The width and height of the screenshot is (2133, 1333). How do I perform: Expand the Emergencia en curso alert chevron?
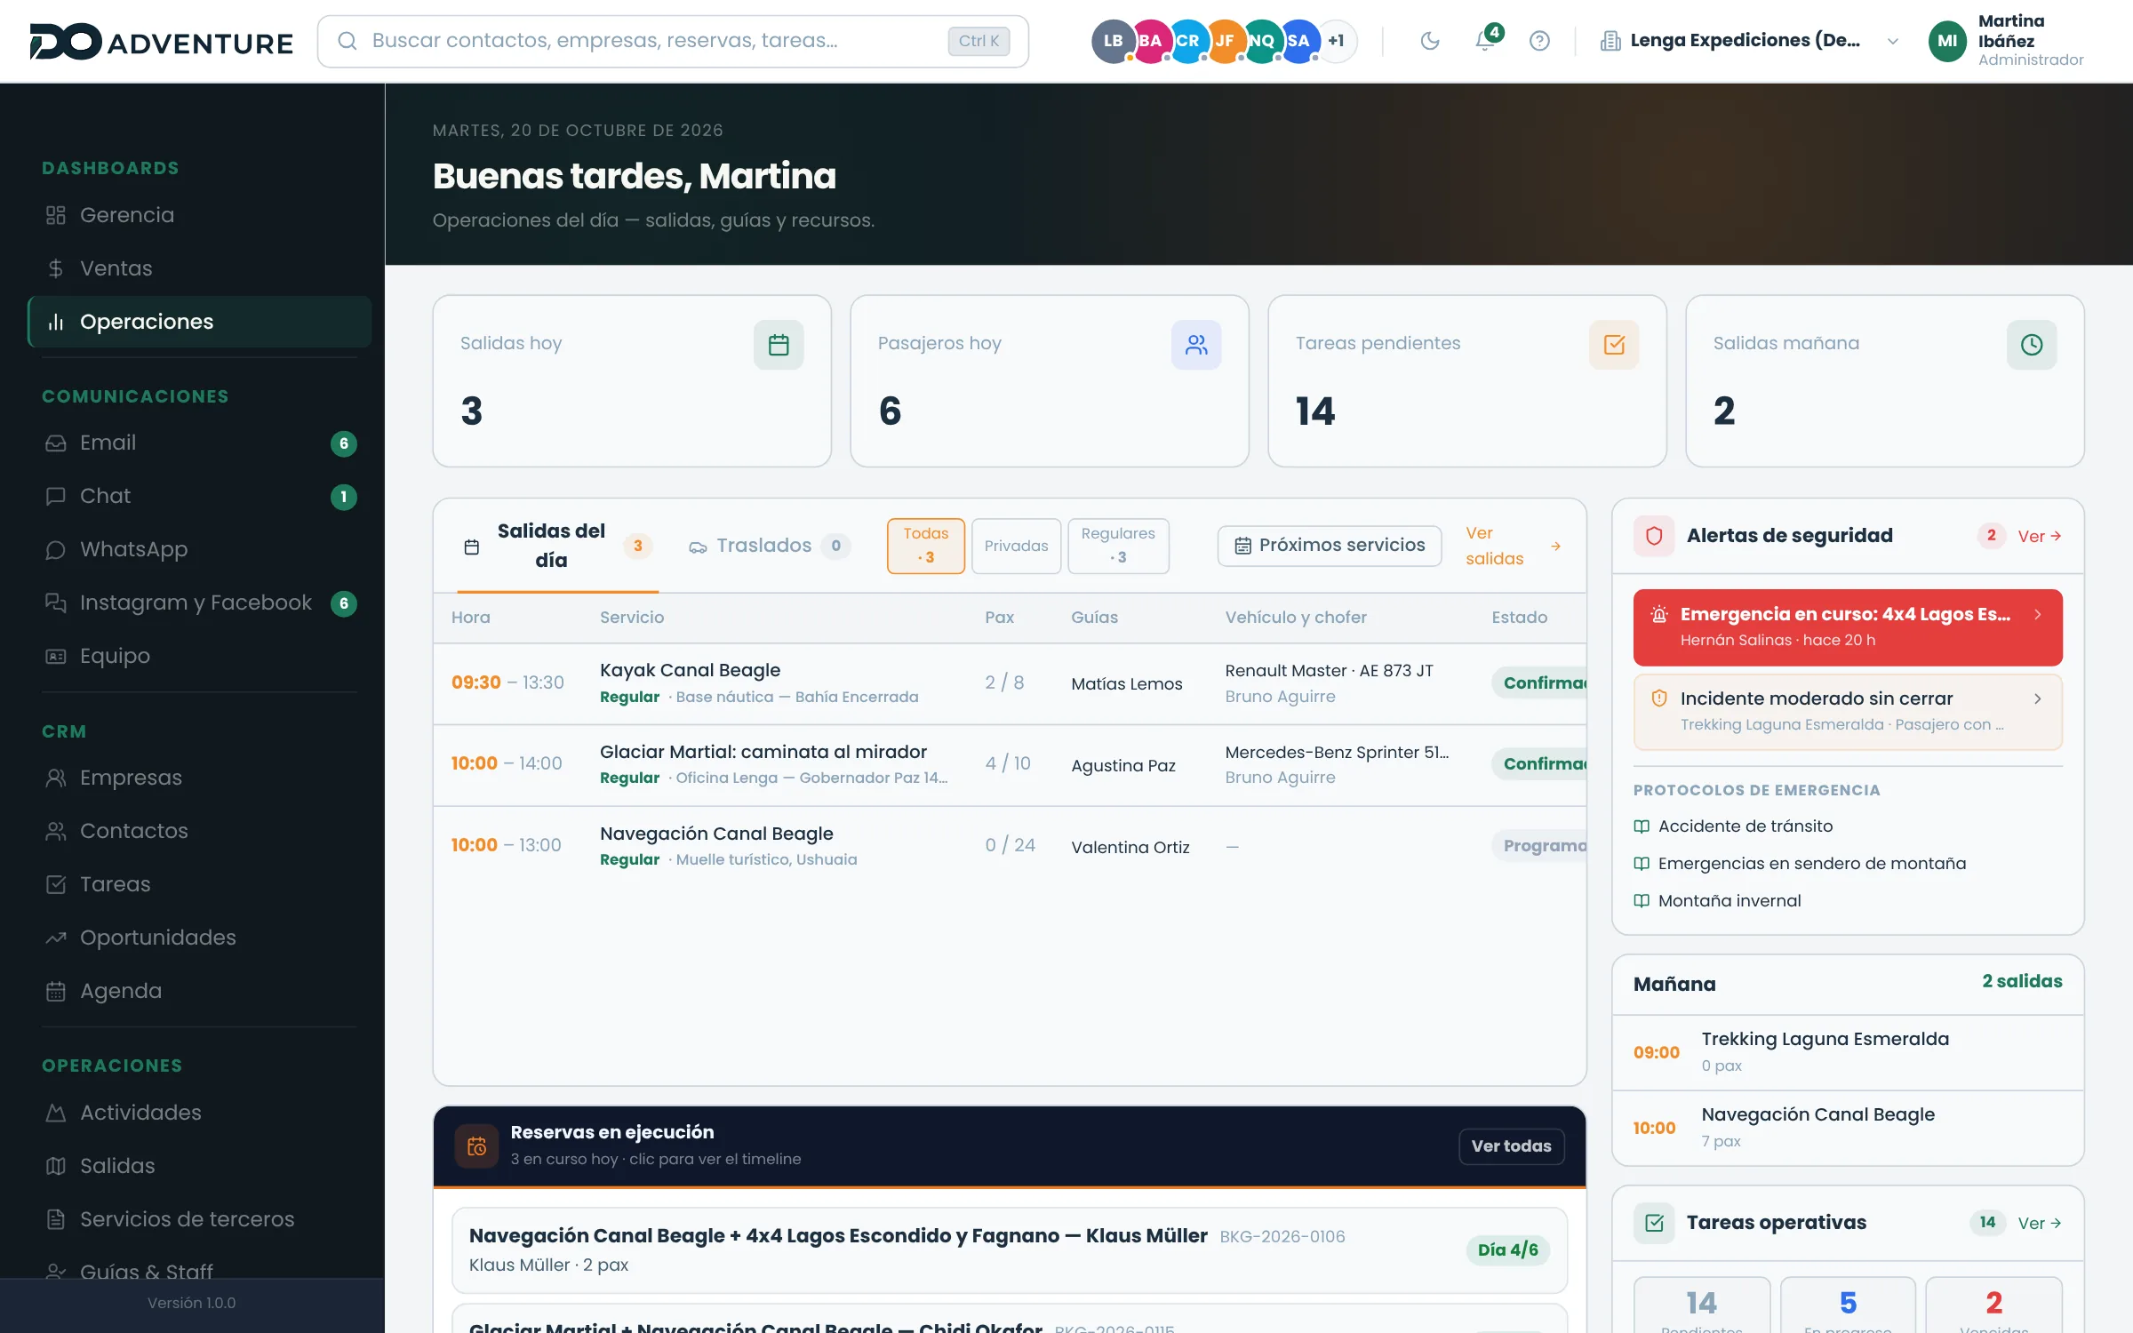2037,615
